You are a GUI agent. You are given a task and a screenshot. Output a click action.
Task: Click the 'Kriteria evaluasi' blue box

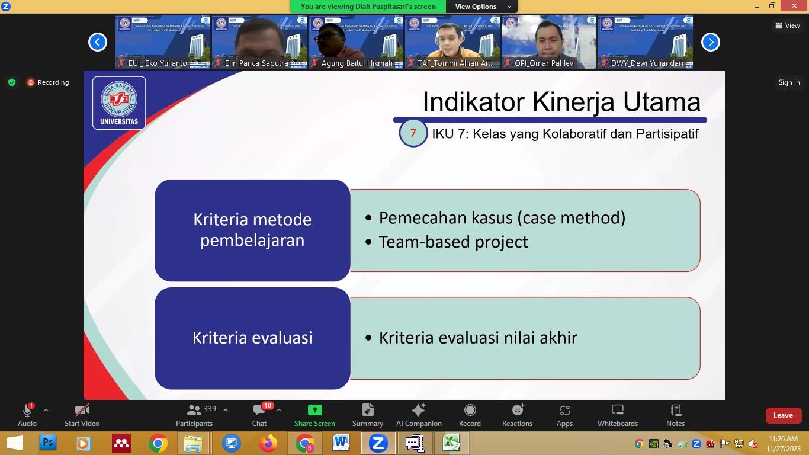(252, 338)
